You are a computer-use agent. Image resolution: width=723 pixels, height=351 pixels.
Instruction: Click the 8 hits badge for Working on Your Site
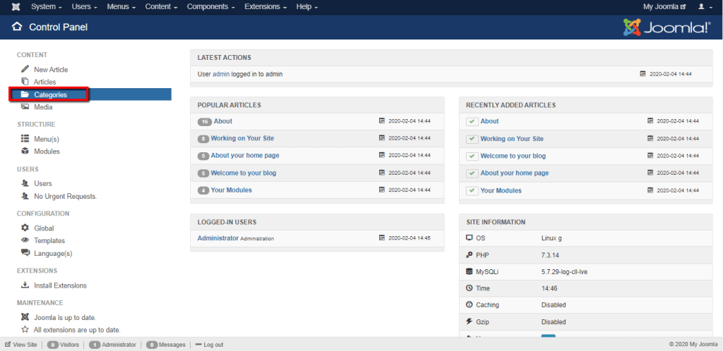click(203, 138)
